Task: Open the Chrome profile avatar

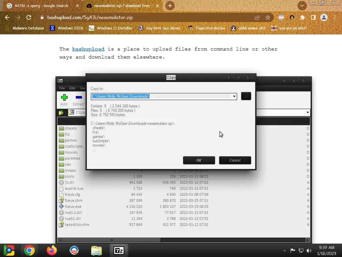Action: (324, 17)
